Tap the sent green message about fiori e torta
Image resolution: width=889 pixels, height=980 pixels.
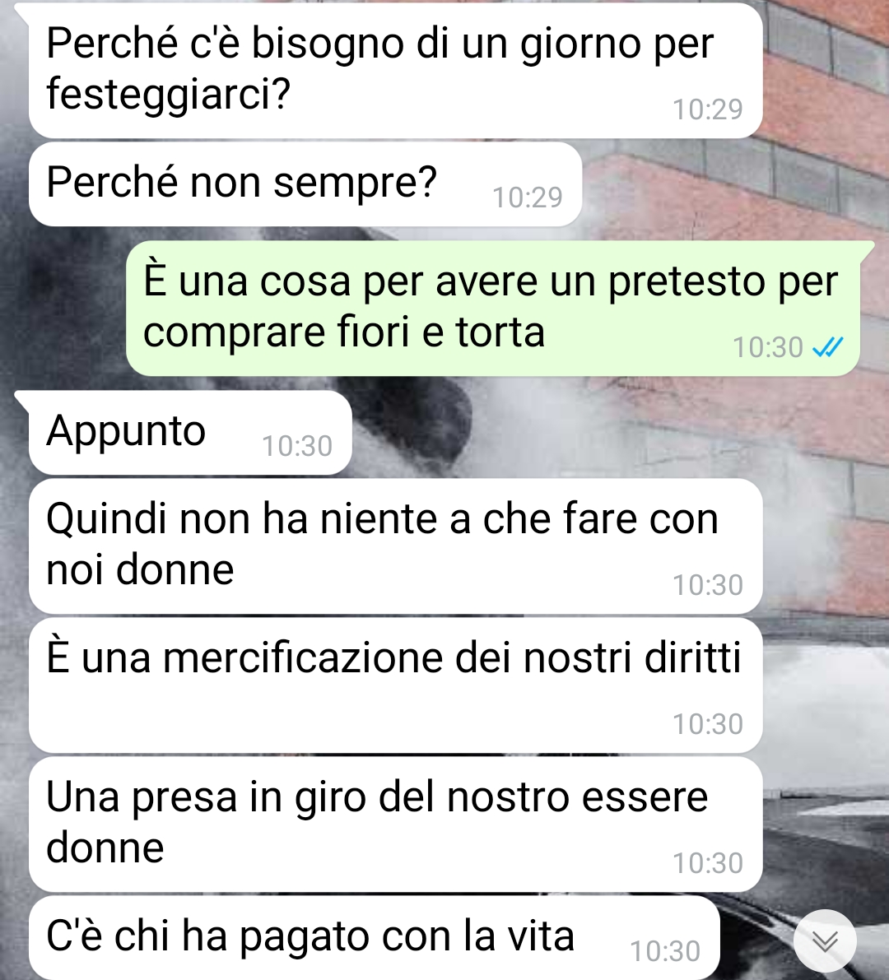click(x=492, y=308)
